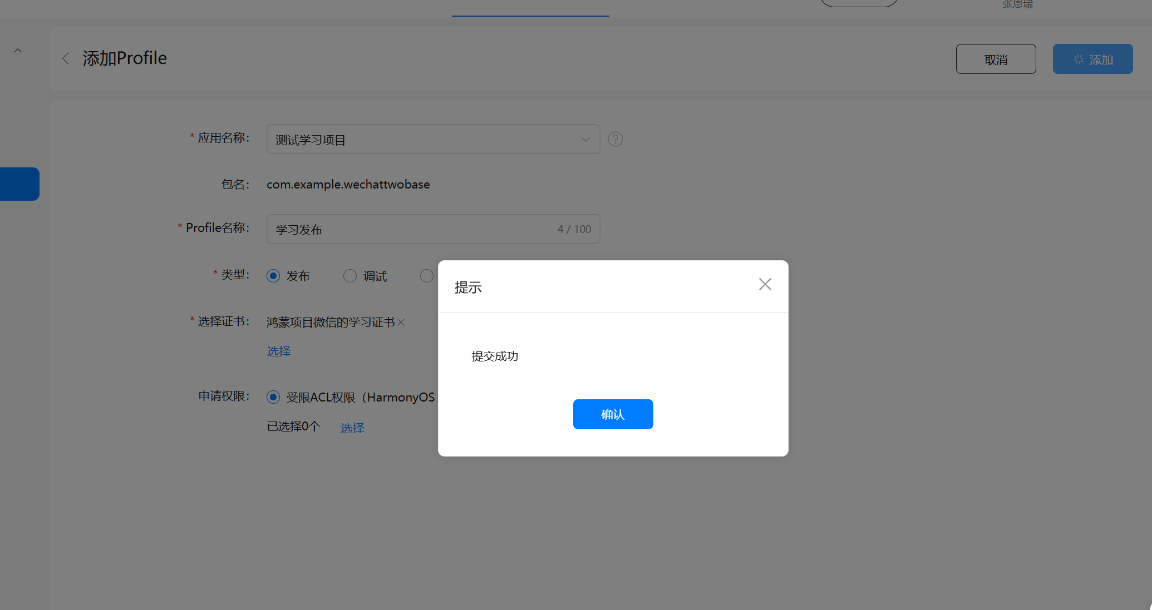The width and height of the screenshot is (1152, 610).
Task: Click the user name at top right
Action: pyautogui.click(x=1017, y=4)
